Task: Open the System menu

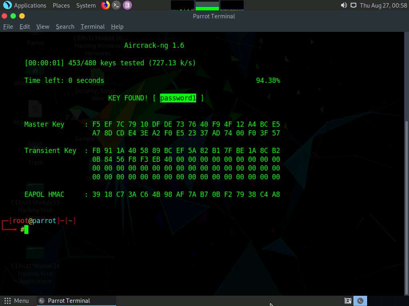Action: [85, 5]
